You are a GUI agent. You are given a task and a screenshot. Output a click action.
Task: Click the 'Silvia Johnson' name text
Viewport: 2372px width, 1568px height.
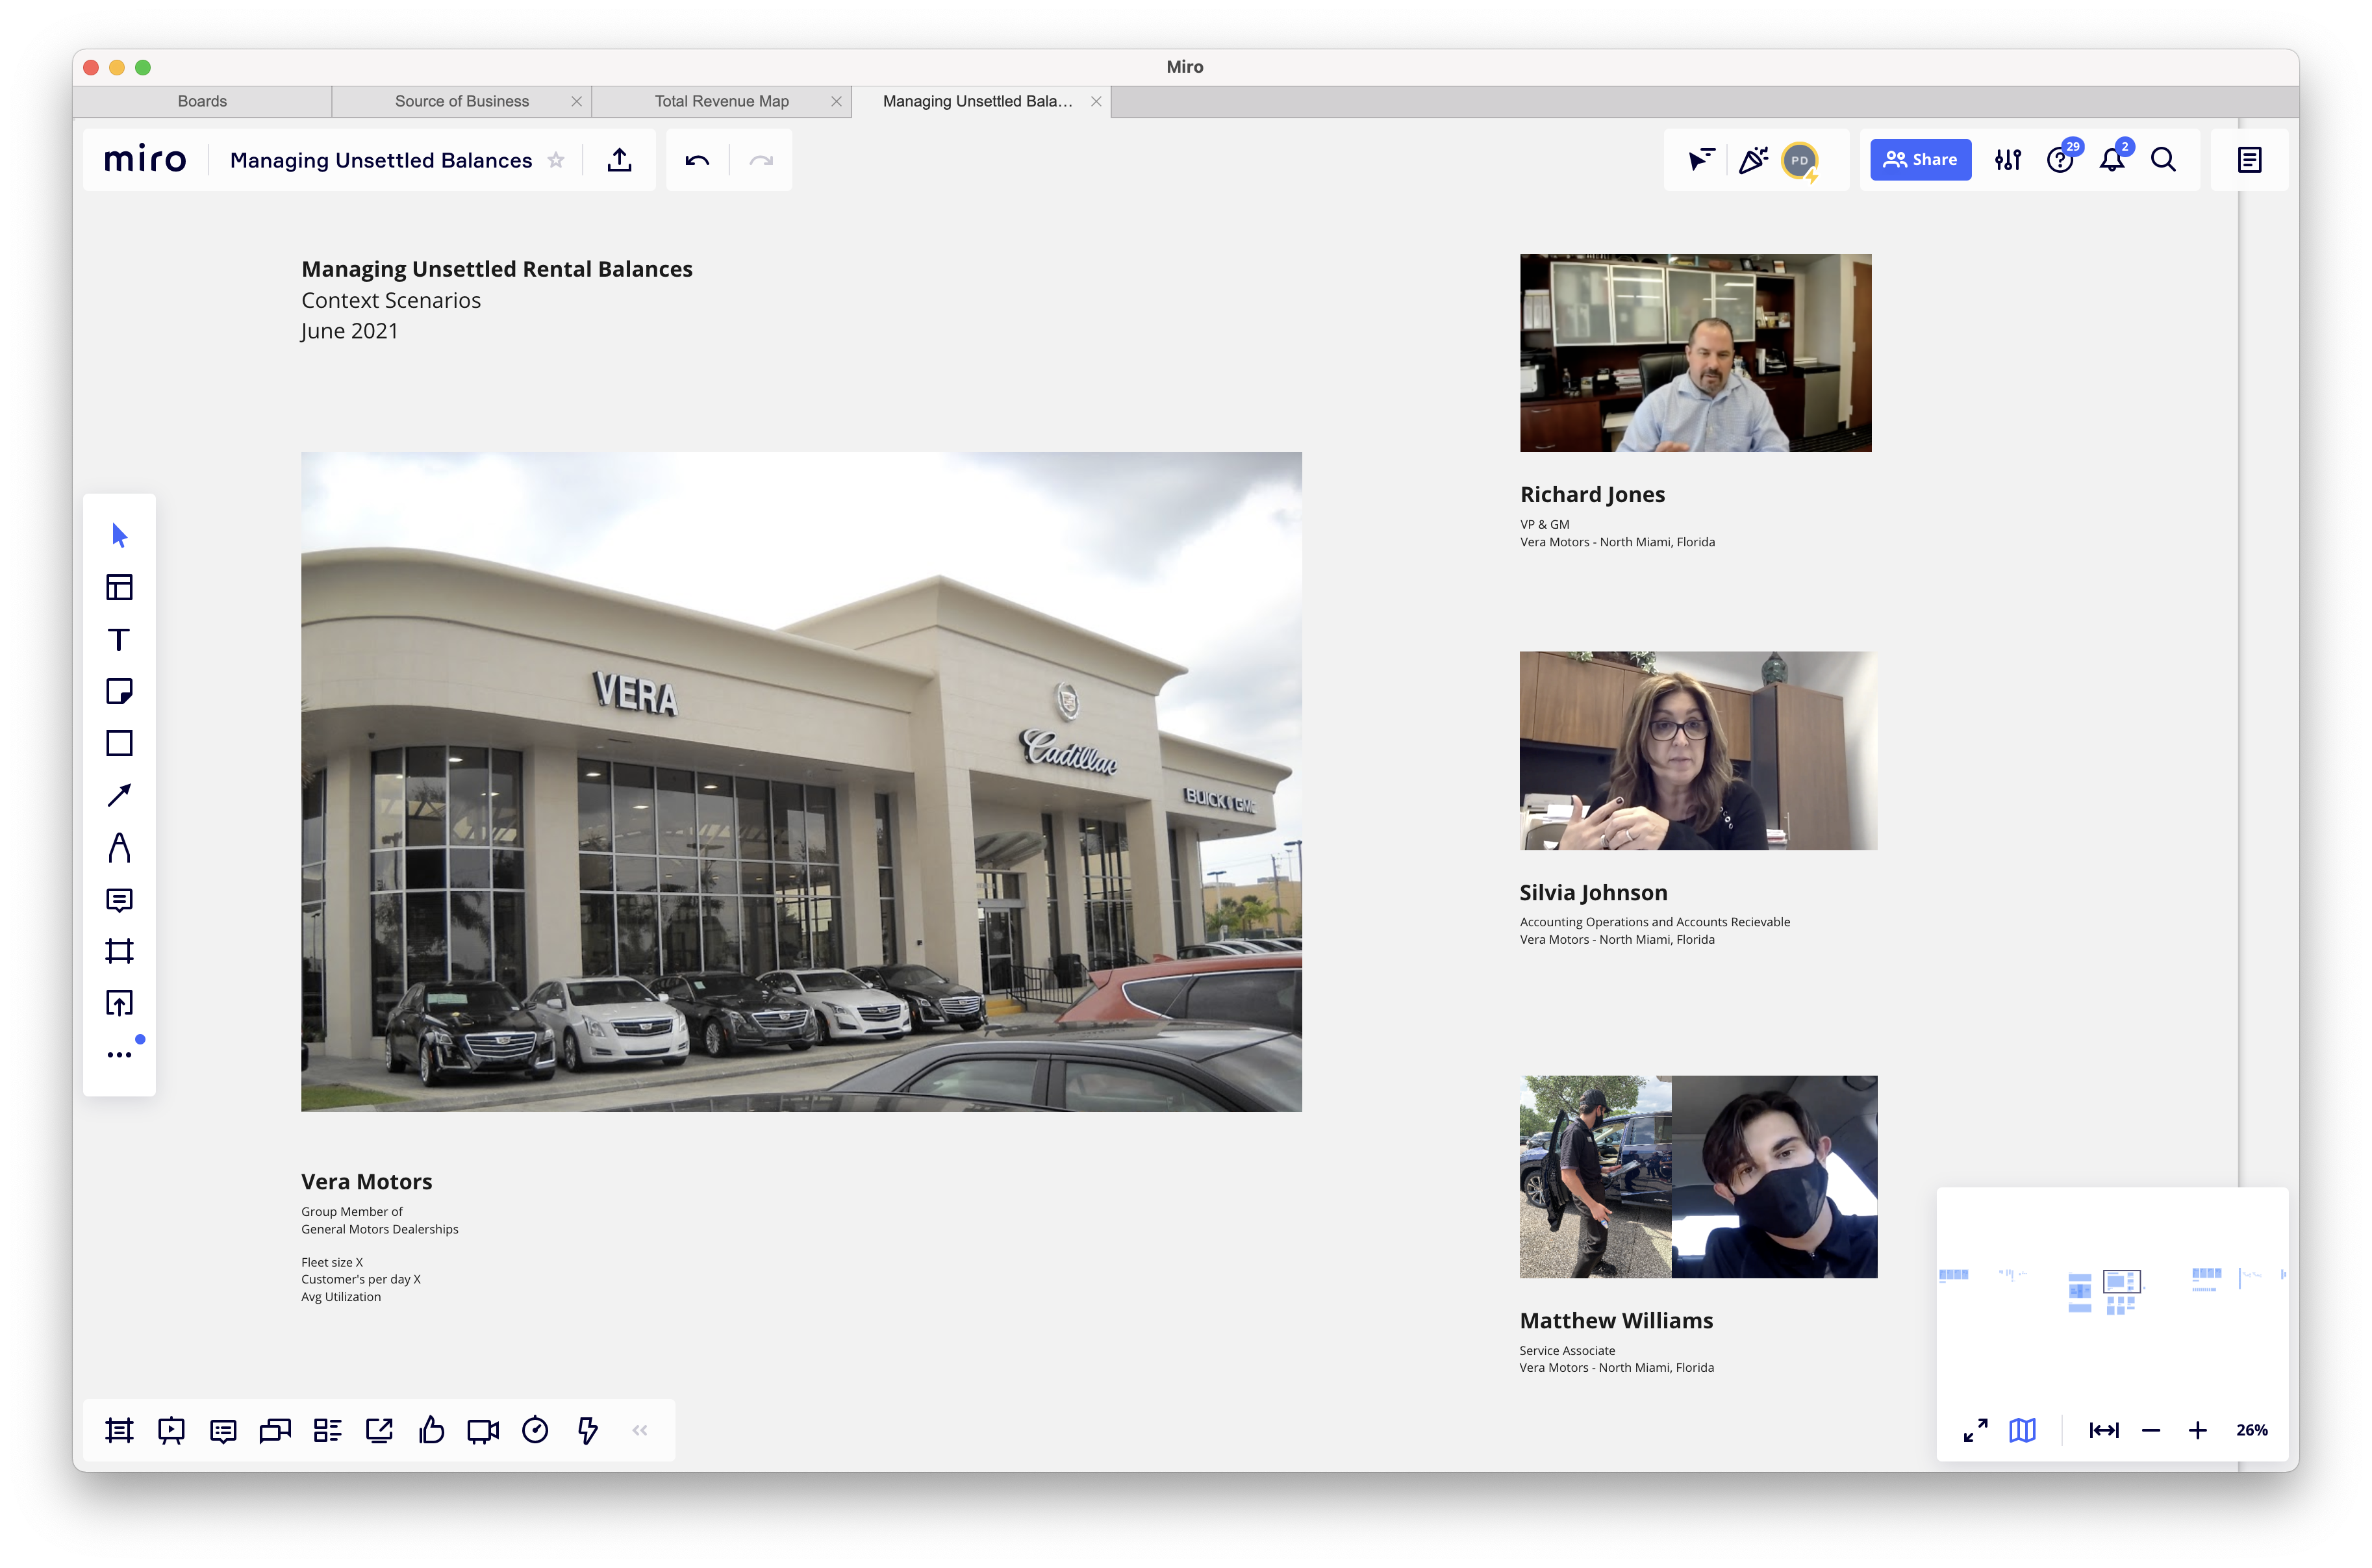(1593, 892)
